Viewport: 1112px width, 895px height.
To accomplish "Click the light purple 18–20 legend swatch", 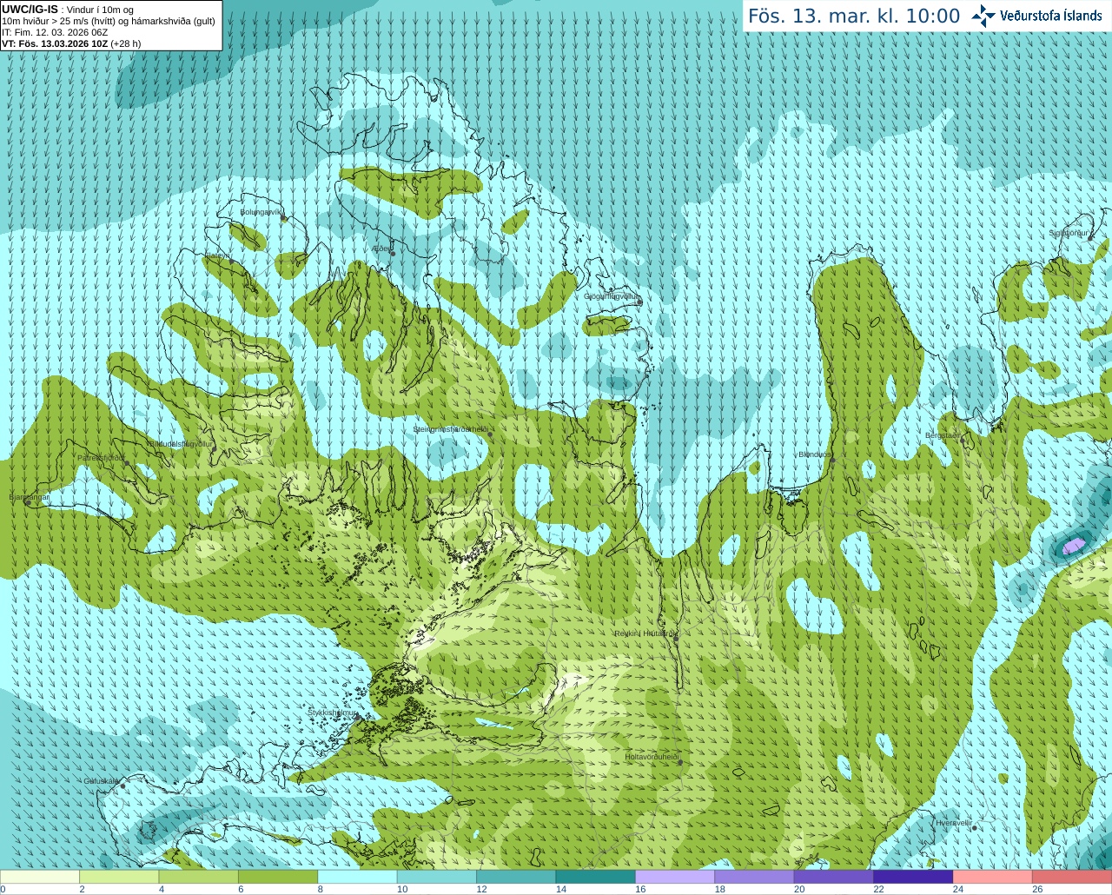I will tap(755, 877).
